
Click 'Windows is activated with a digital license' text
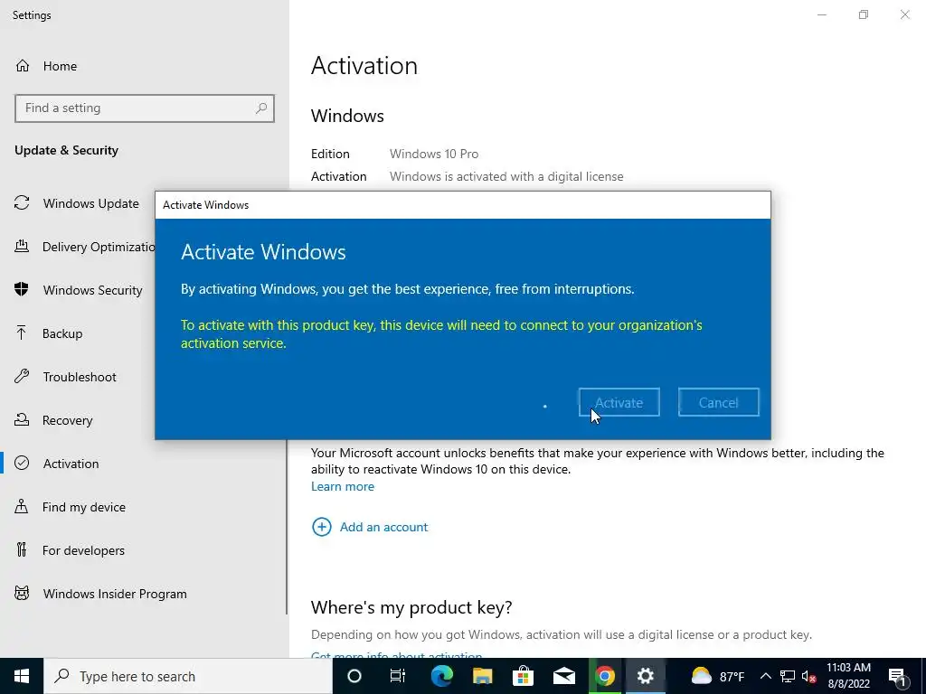point(506,176)
